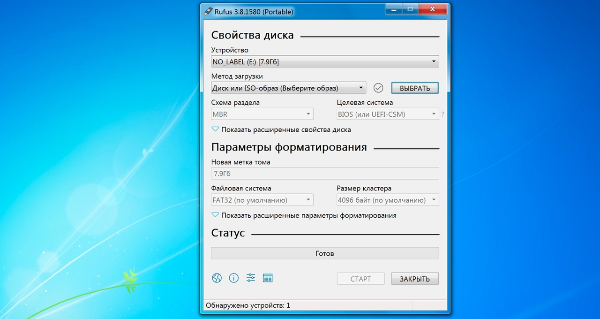Click the Параметры форматирования heading
The height and width of the screenshot is (319, 600).
[x=289, y=147]
